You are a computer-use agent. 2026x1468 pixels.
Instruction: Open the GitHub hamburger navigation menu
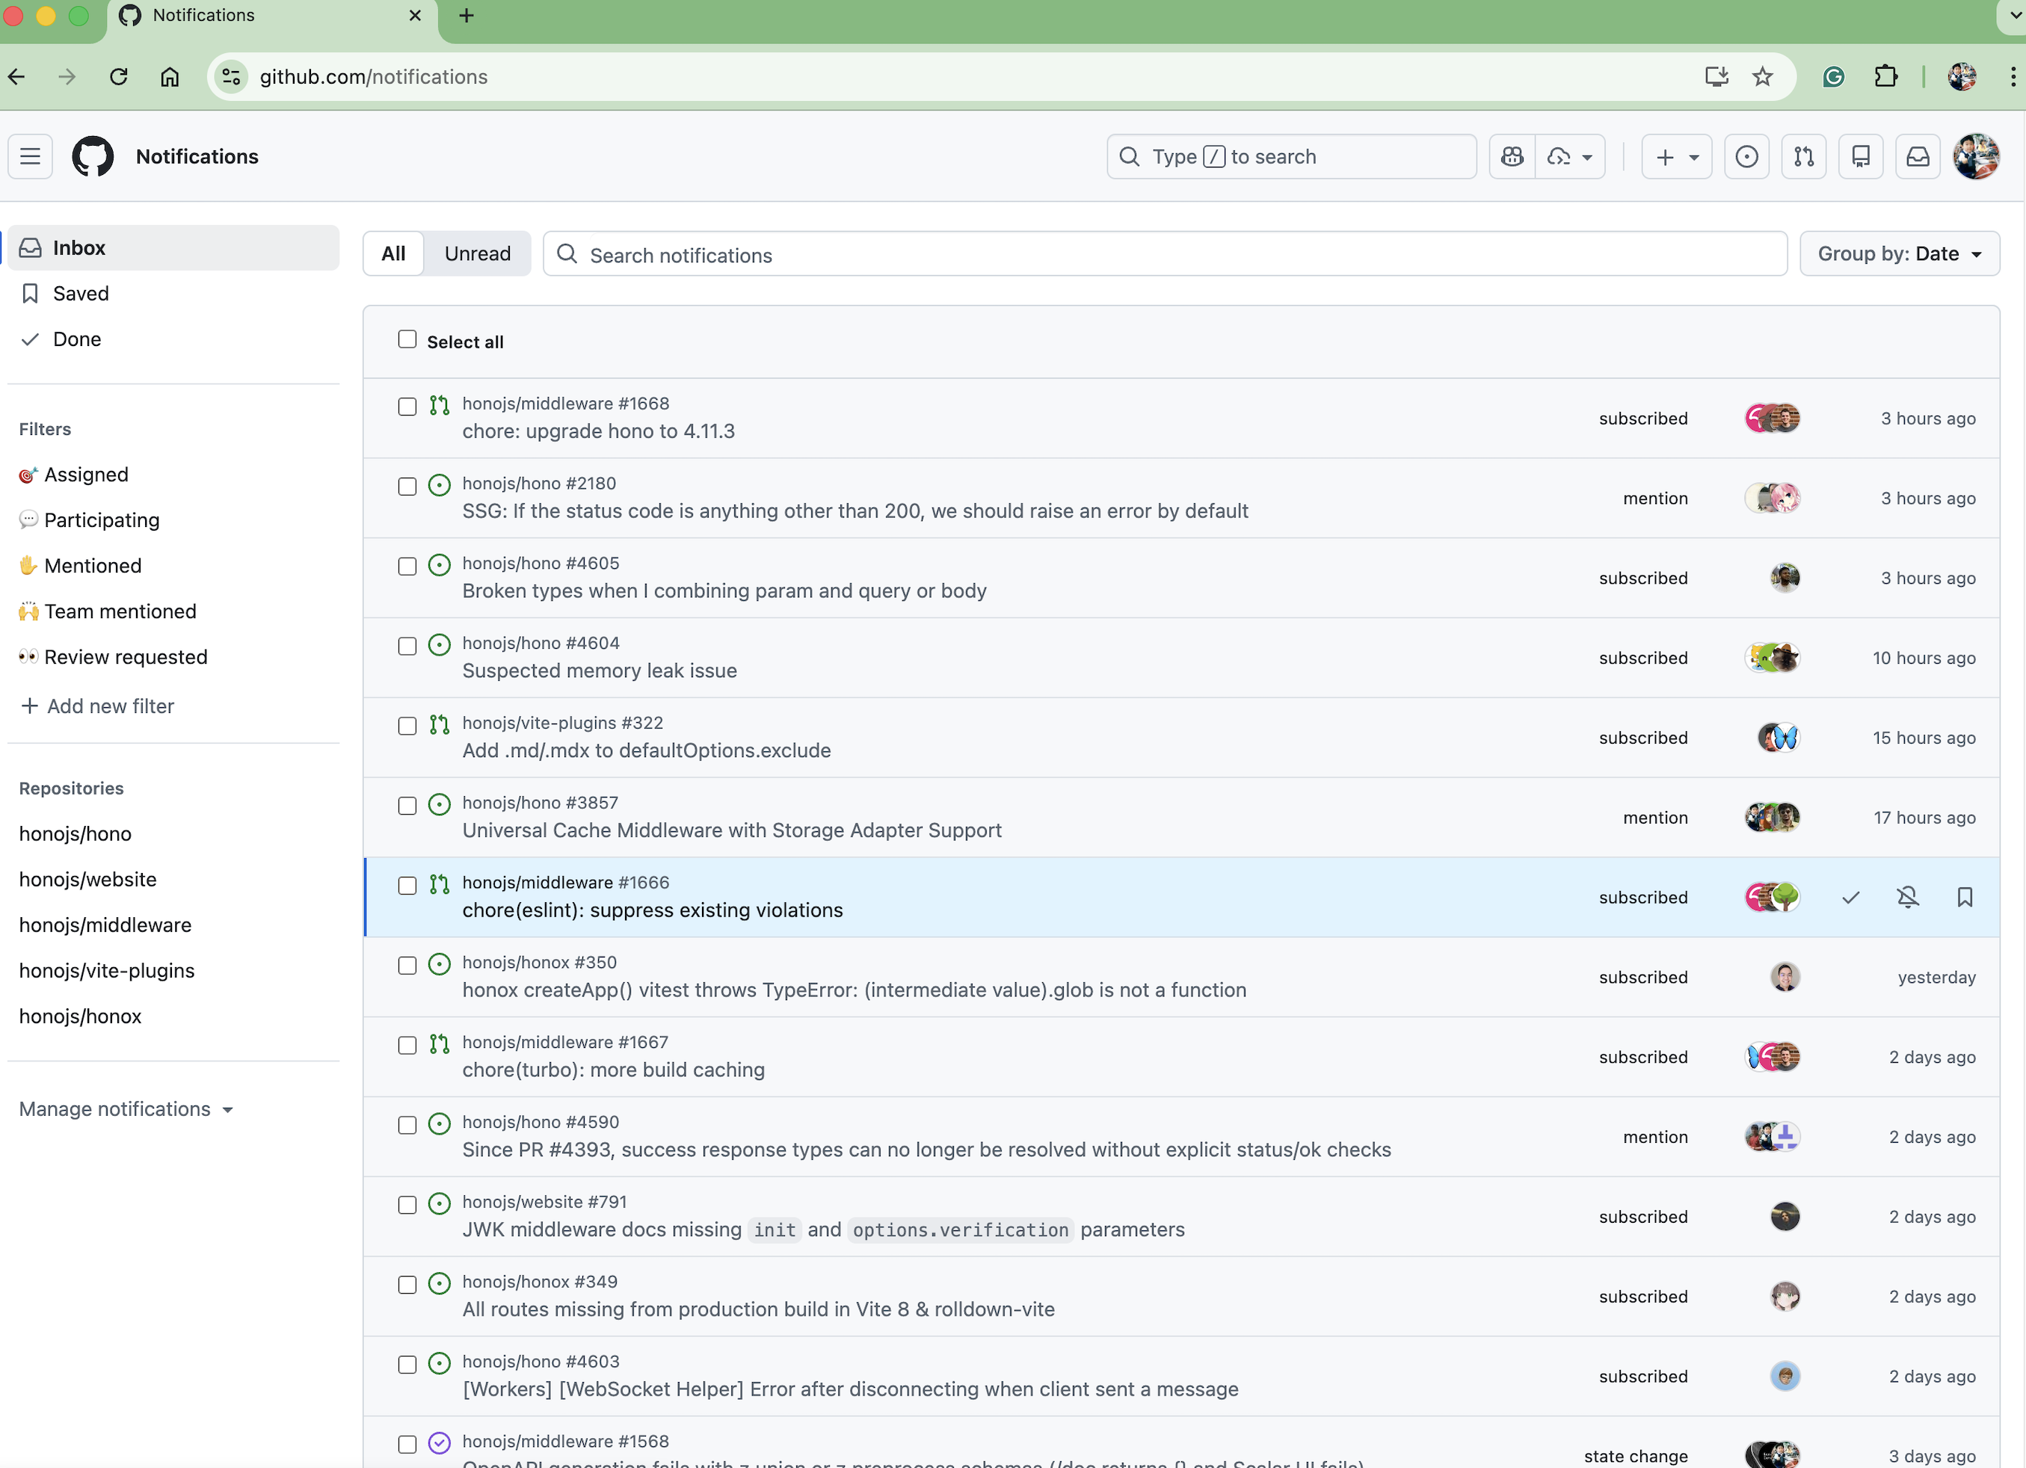tap(31, 157)
